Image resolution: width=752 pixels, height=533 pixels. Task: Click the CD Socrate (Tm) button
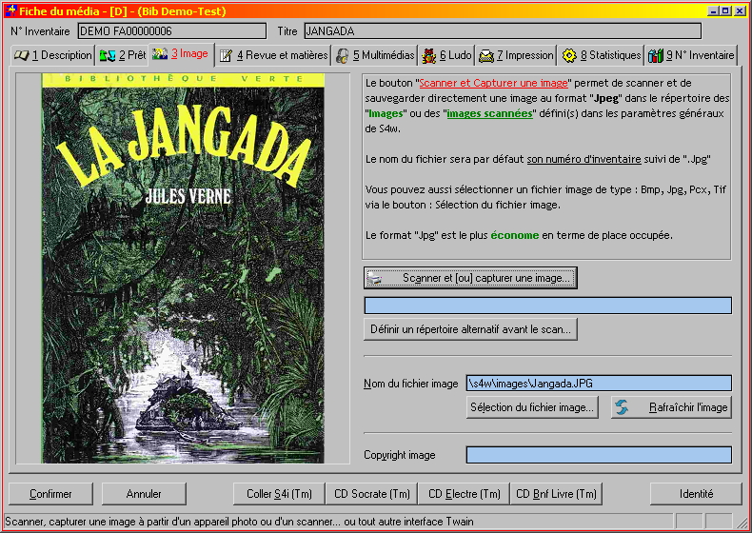(371, 494)
